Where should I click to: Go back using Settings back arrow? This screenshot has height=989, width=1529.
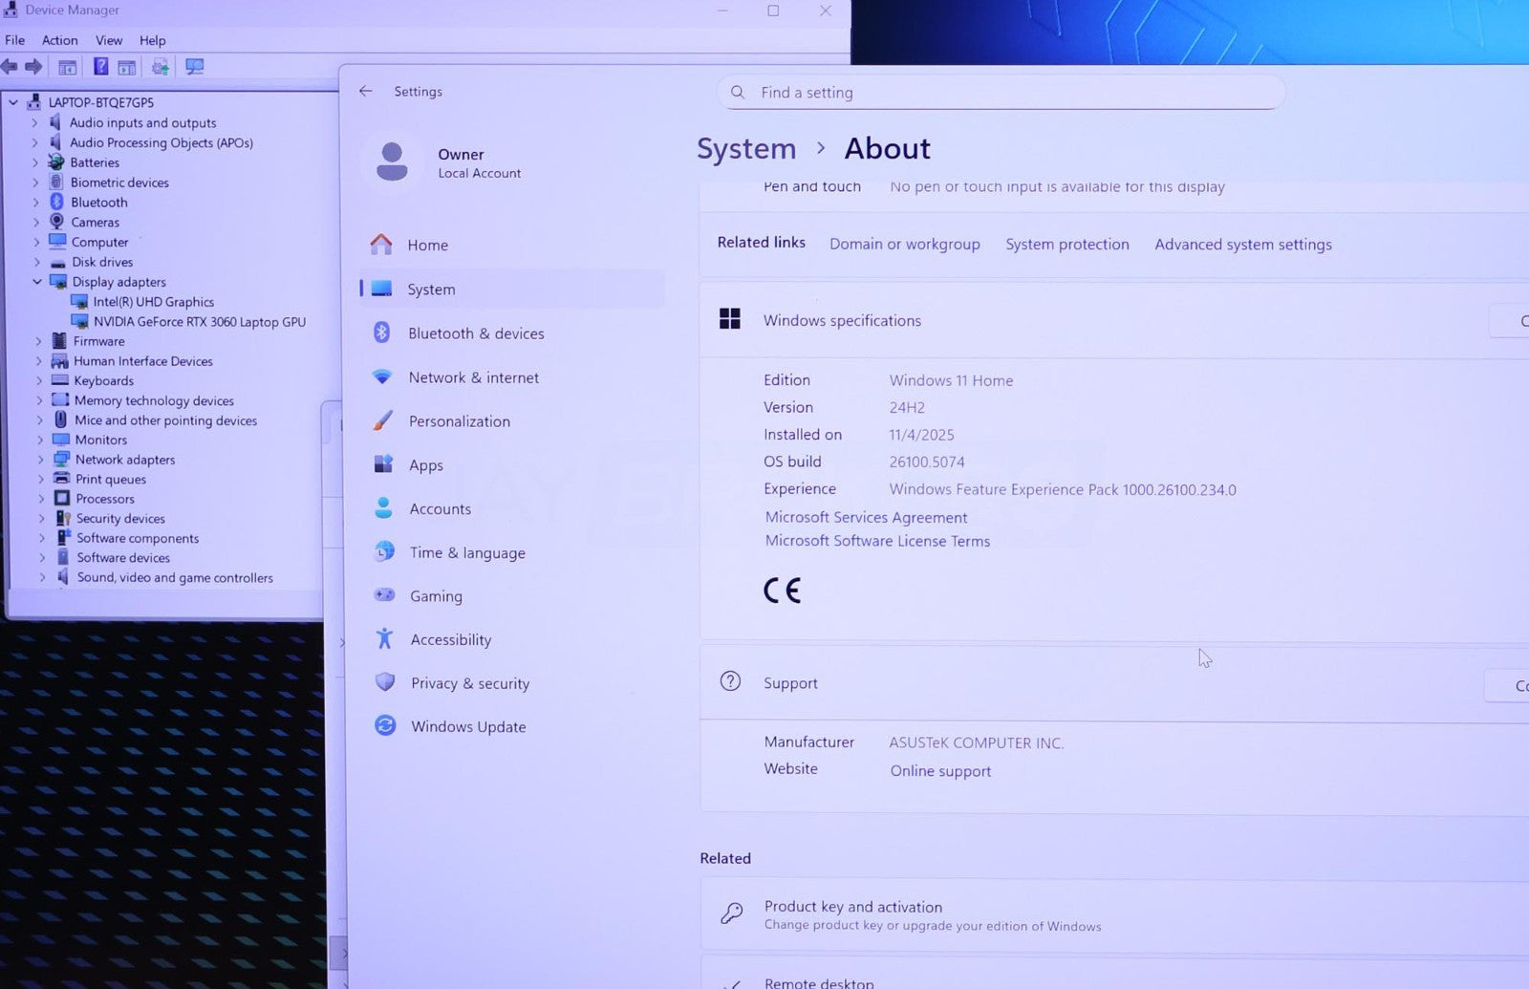365,91
